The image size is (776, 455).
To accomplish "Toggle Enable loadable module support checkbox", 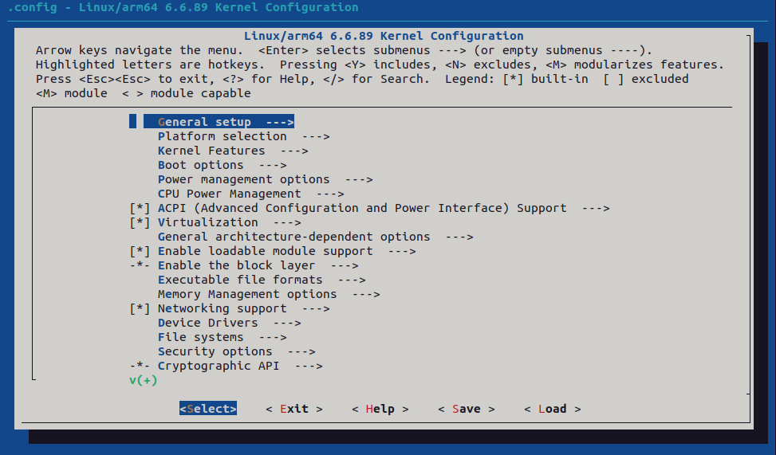I will [140, 251].
